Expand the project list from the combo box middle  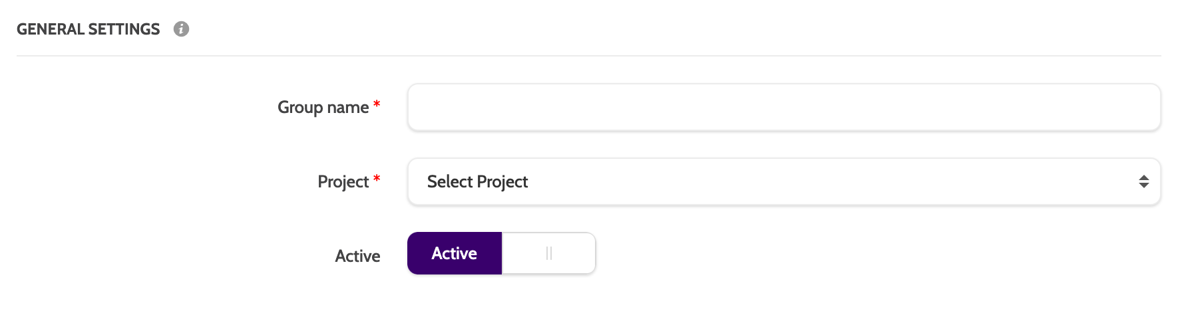pos(784,181)
